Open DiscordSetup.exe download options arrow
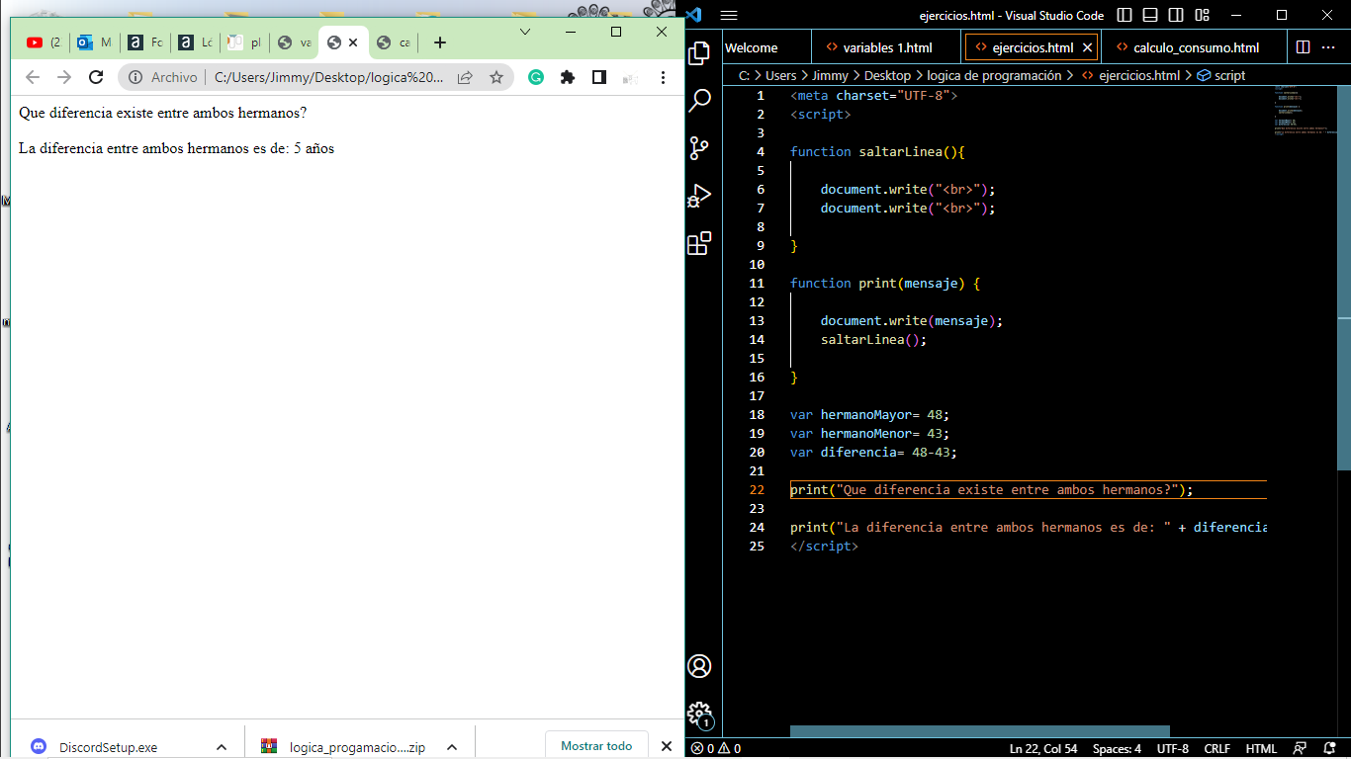 click(222, 747)
